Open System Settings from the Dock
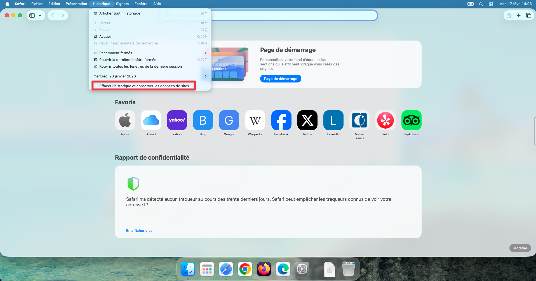 pyautogui.click(x=302, y=269)
